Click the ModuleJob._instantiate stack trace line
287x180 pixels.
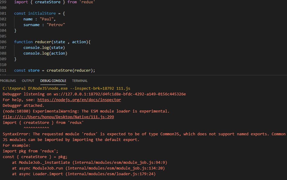click(x=89, y=163)
